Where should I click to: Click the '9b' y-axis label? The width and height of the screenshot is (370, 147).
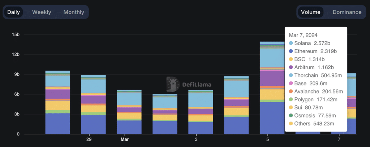(x=17, y=75)
